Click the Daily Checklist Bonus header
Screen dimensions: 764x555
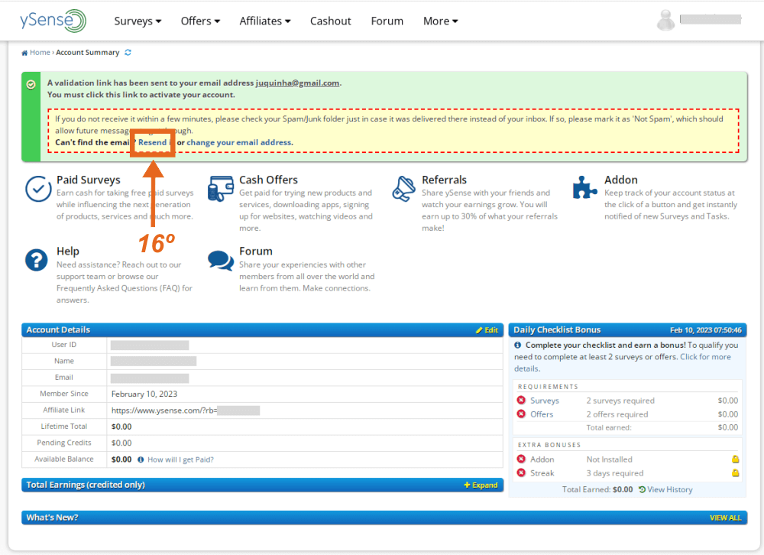(627, 329)
